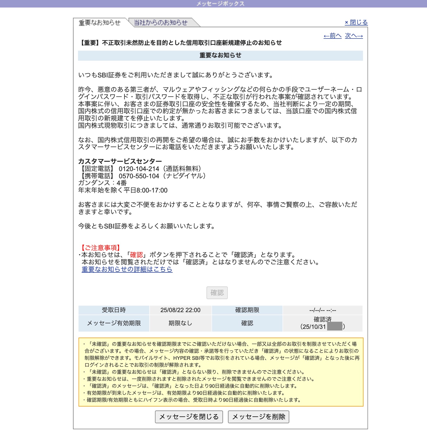Click the blue 重要なお知らせ banner header
This screenshot has width=427, height=436.
coord(220,55)
